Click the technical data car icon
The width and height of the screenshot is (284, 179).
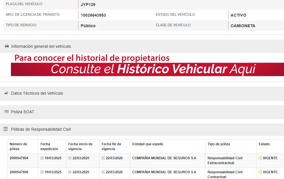pos(6,93)
